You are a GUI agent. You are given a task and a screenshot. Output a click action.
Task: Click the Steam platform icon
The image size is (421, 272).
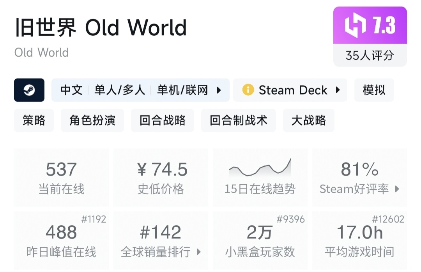(29, 90)
